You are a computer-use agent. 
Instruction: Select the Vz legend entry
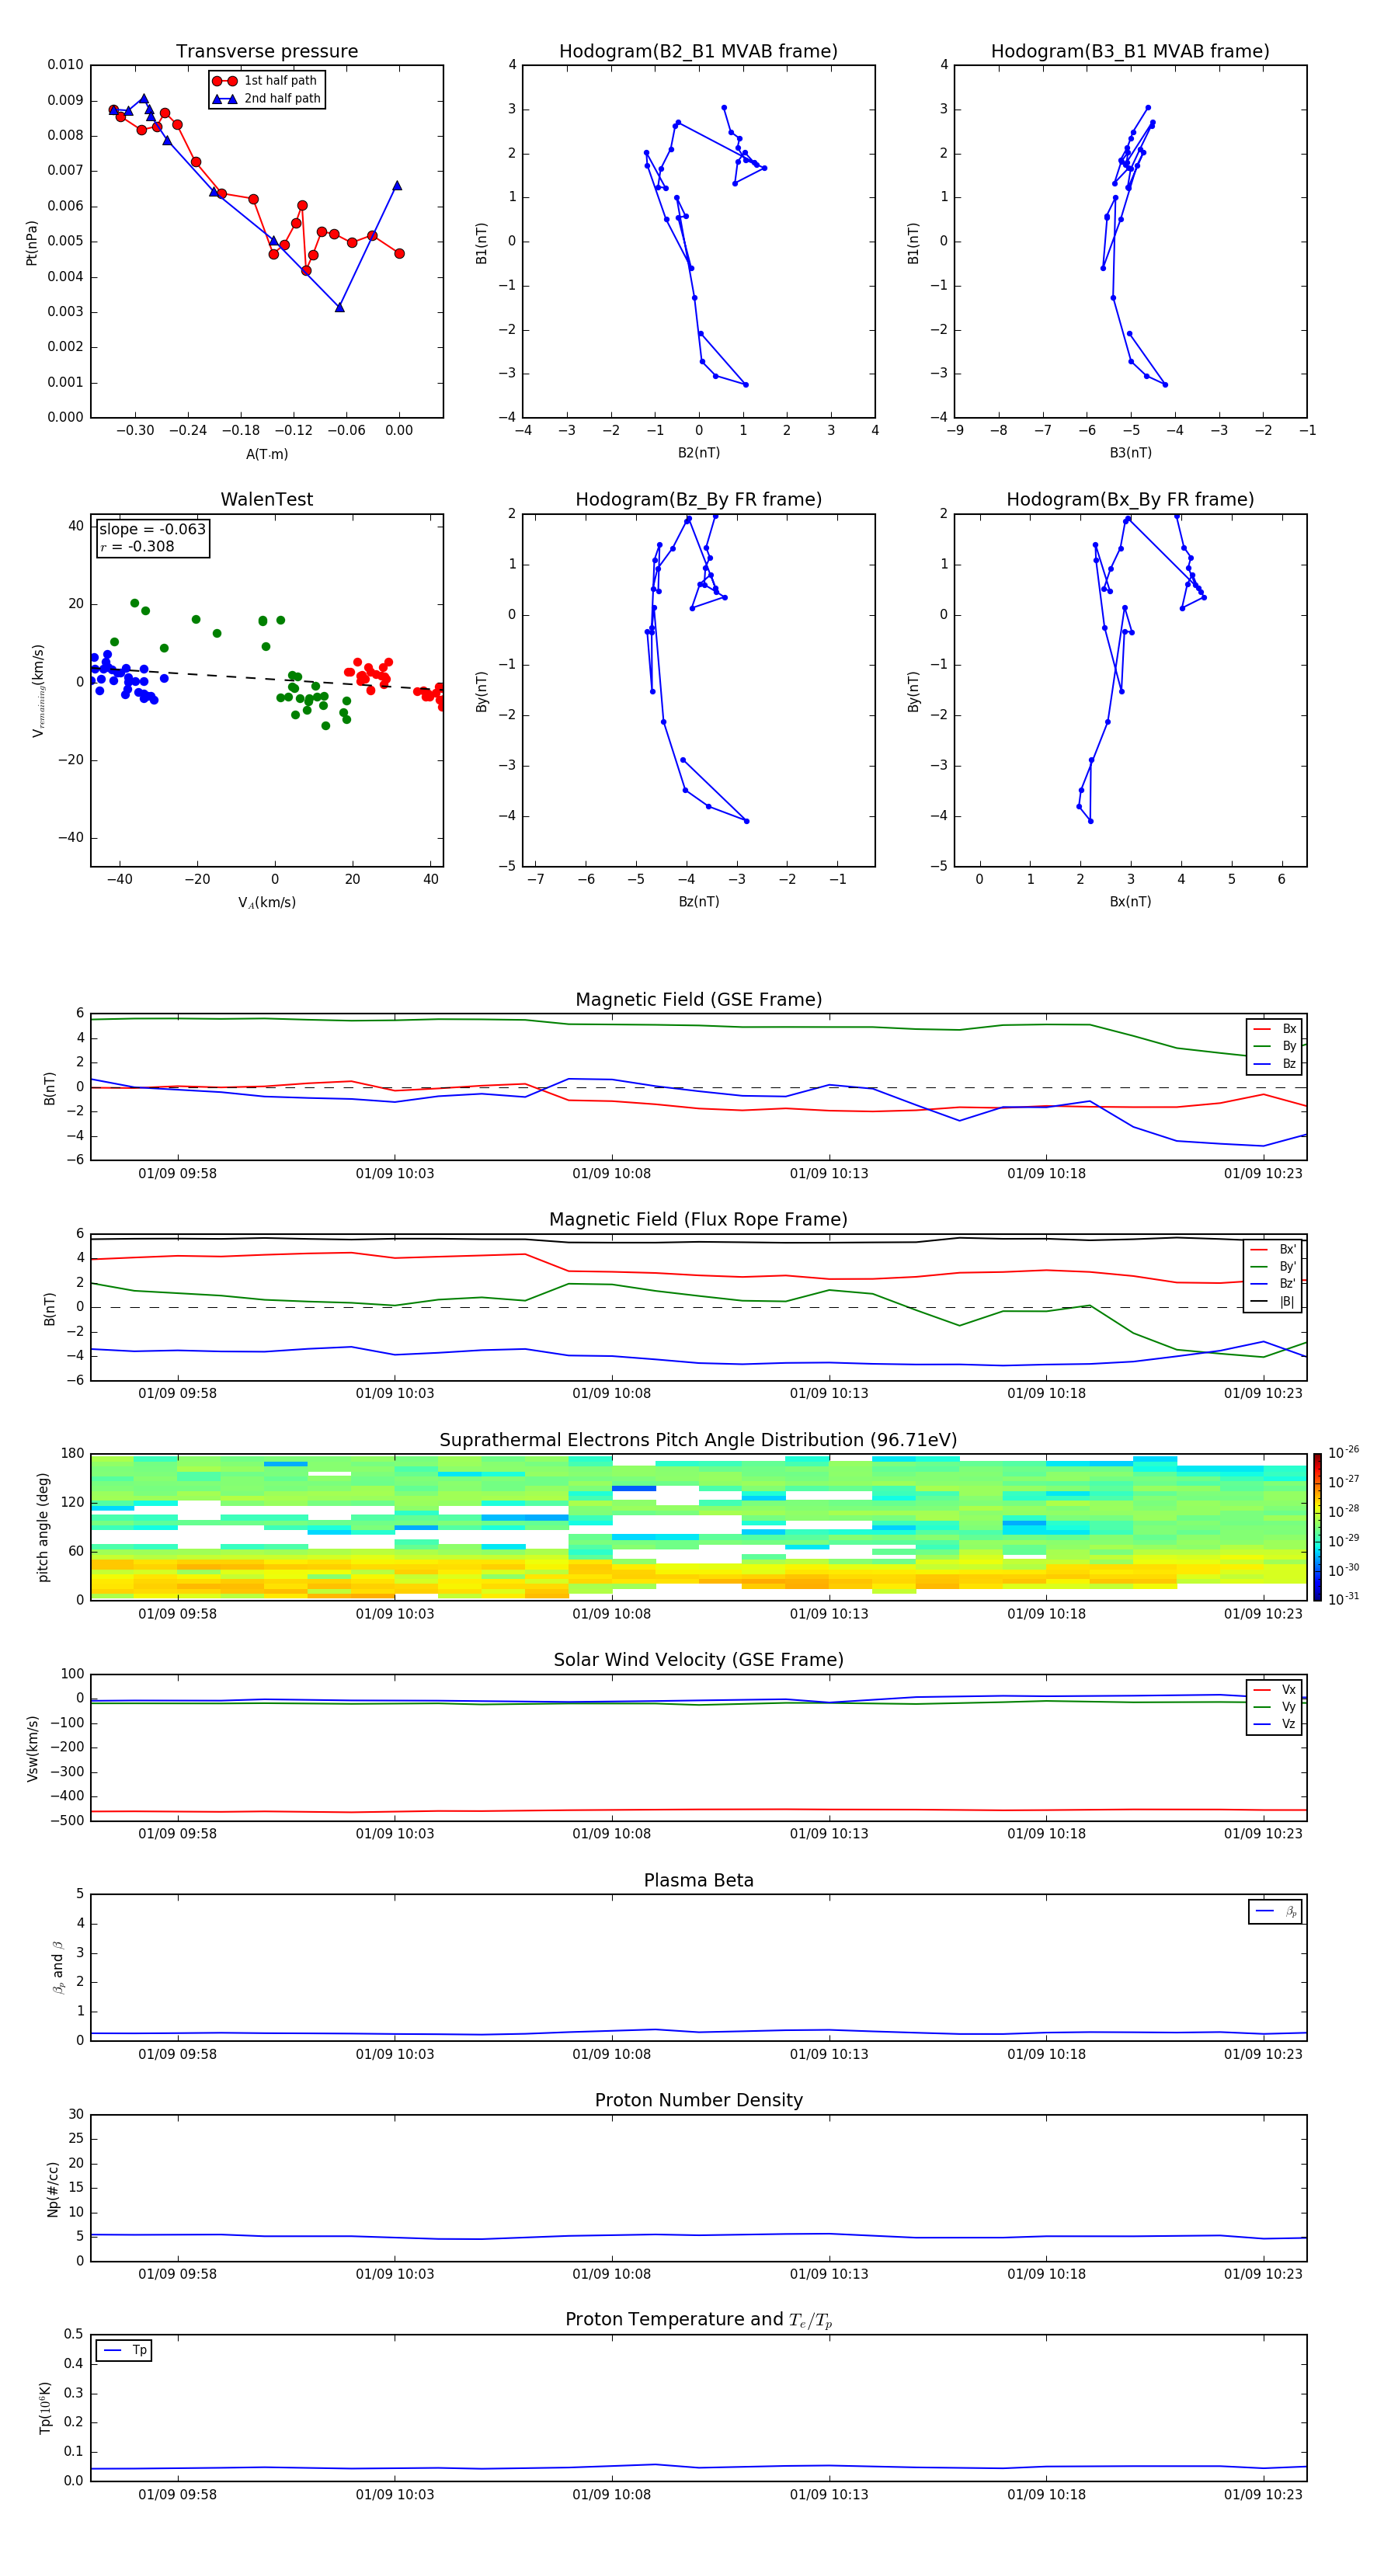click(1275, 1724)
